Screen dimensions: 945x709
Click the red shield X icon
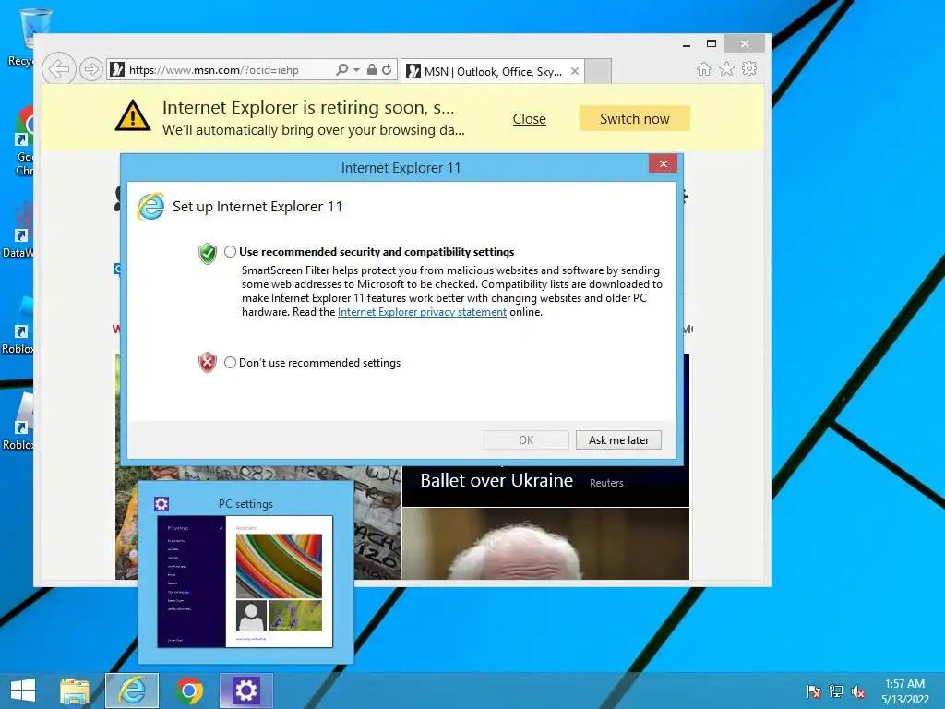[x=208, y=362]
